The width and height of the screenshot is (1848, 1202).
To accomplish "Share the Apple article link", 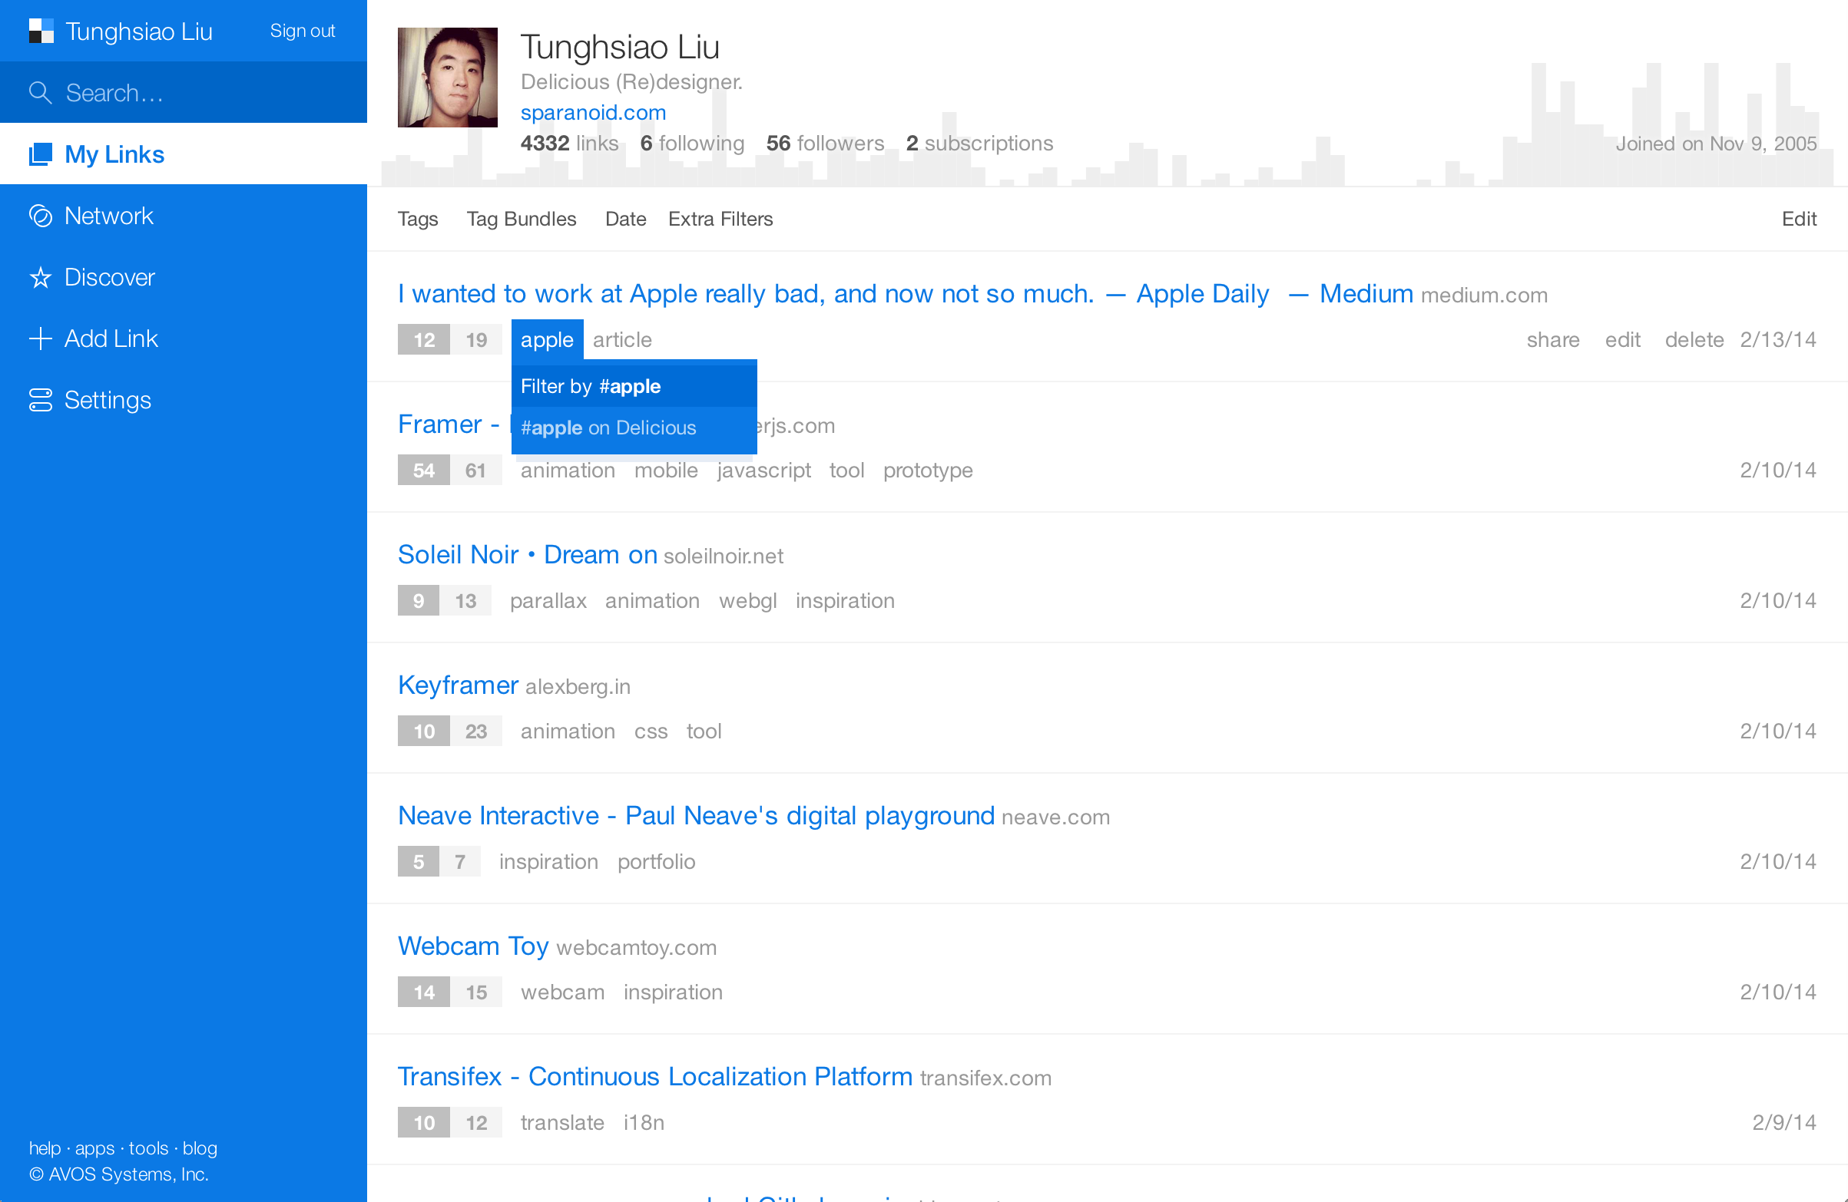I will (1552, 340).
